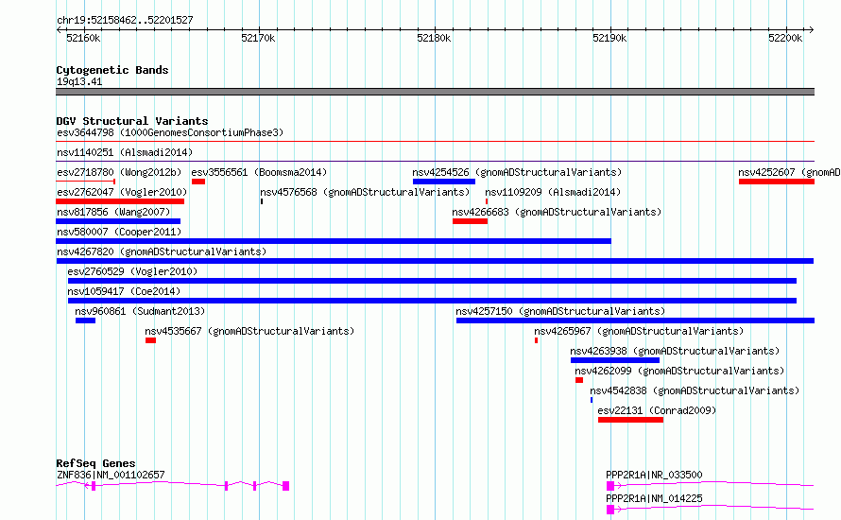Click the 52200k ruler tick label
This screenshot has width=841, height=520.
click(x=785, y=38)
